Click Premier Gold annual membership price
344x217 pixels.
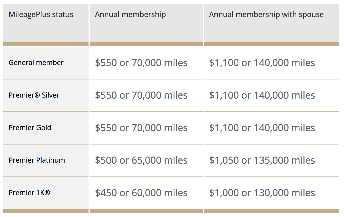tap(141, 128)
